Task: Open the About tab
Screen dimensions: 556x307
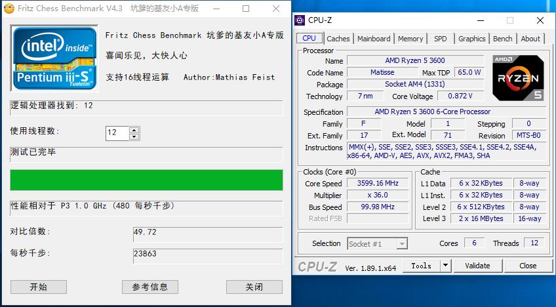Action: 530,39
